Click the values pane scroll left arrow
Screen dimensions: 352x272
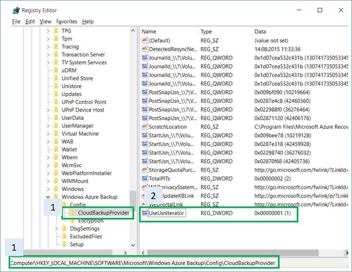[x=143, y=253]
